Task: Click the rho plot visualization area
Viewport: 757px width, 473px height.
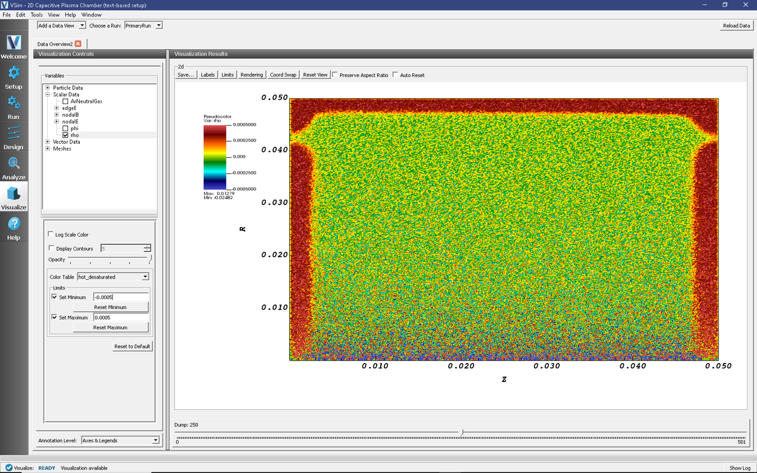Action: pos(504,229)
